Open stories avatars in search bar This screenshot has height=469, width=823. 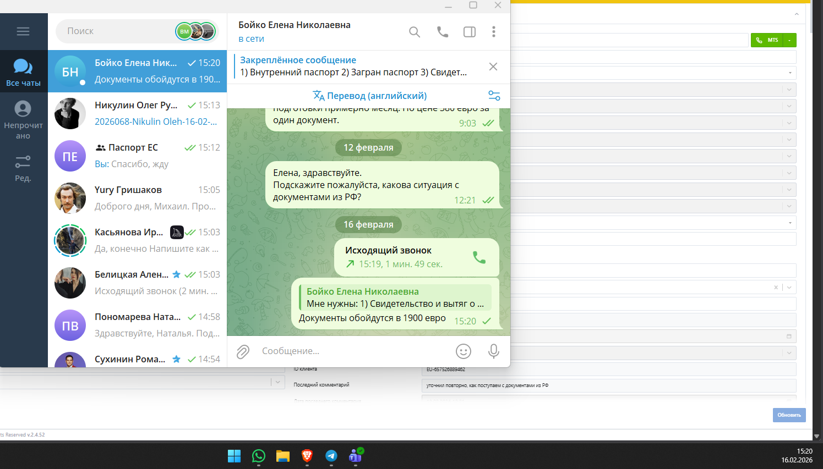[195, 31]
